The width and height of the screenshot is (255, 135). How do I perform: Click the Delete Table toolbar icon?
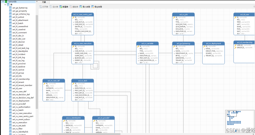coord(71,7)
